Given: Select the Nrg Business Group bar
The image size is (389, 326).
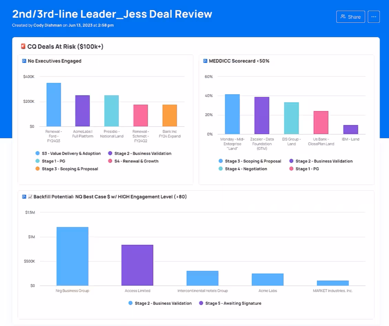Looking at the screenshot, I should click(72, 255).
